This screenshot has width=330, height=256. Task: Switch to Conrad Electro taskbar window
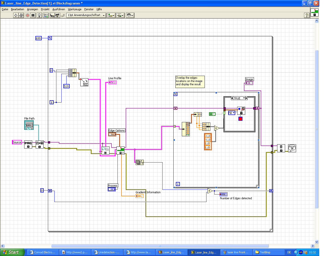pos(43,252)
